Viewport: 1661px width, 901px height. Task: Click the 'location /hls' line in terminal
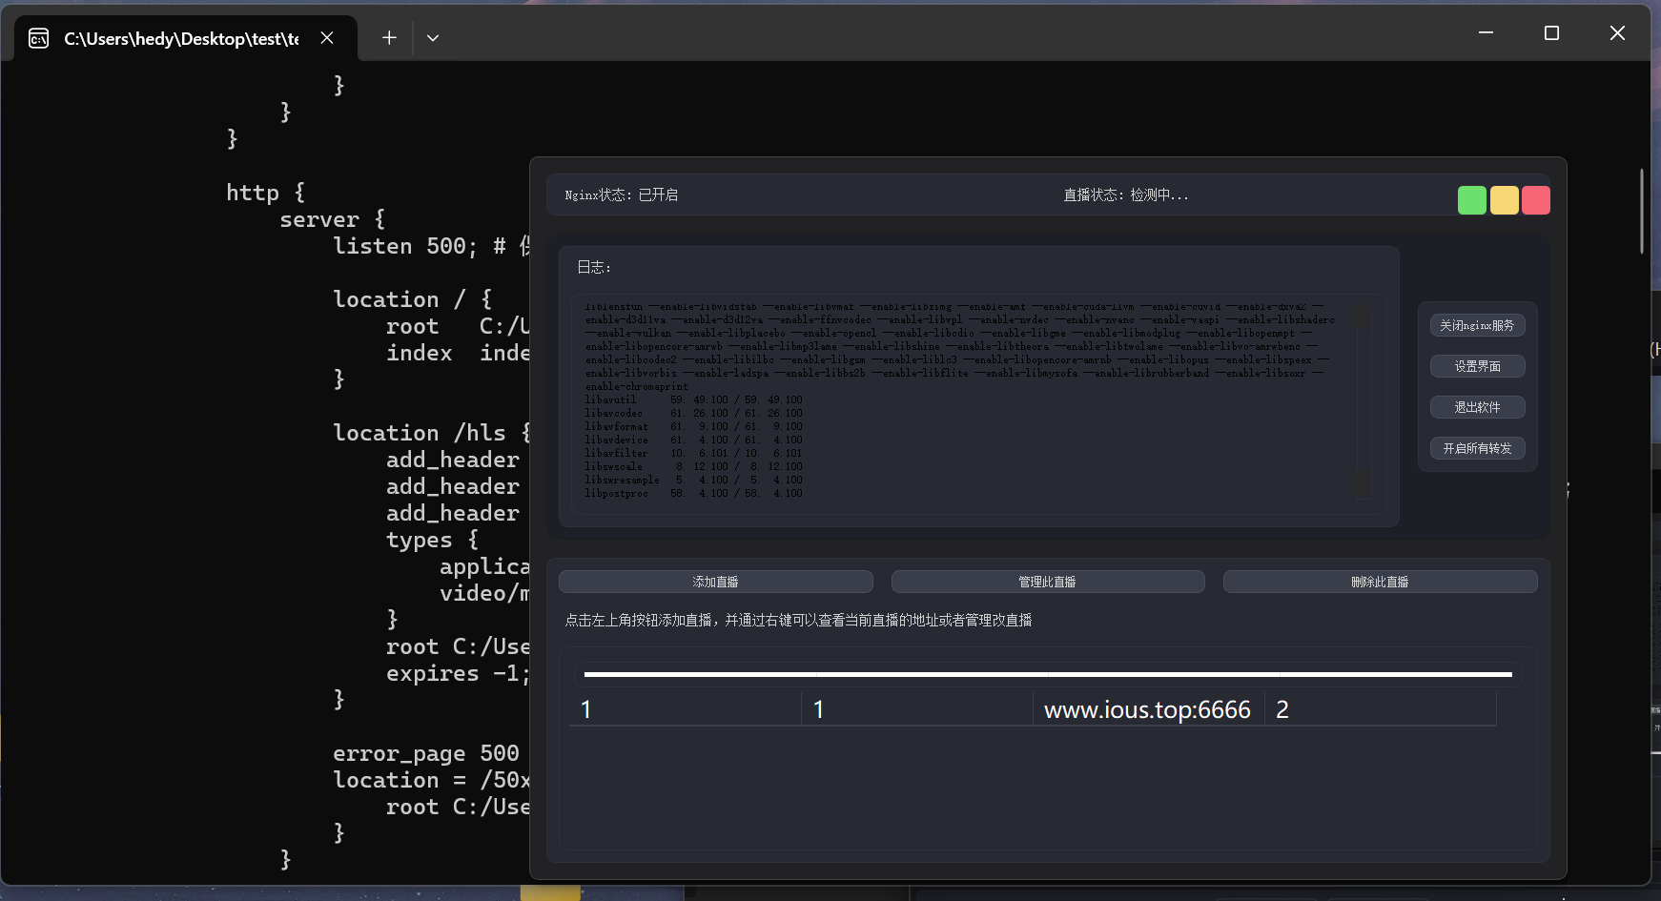[x=431, y=433]
